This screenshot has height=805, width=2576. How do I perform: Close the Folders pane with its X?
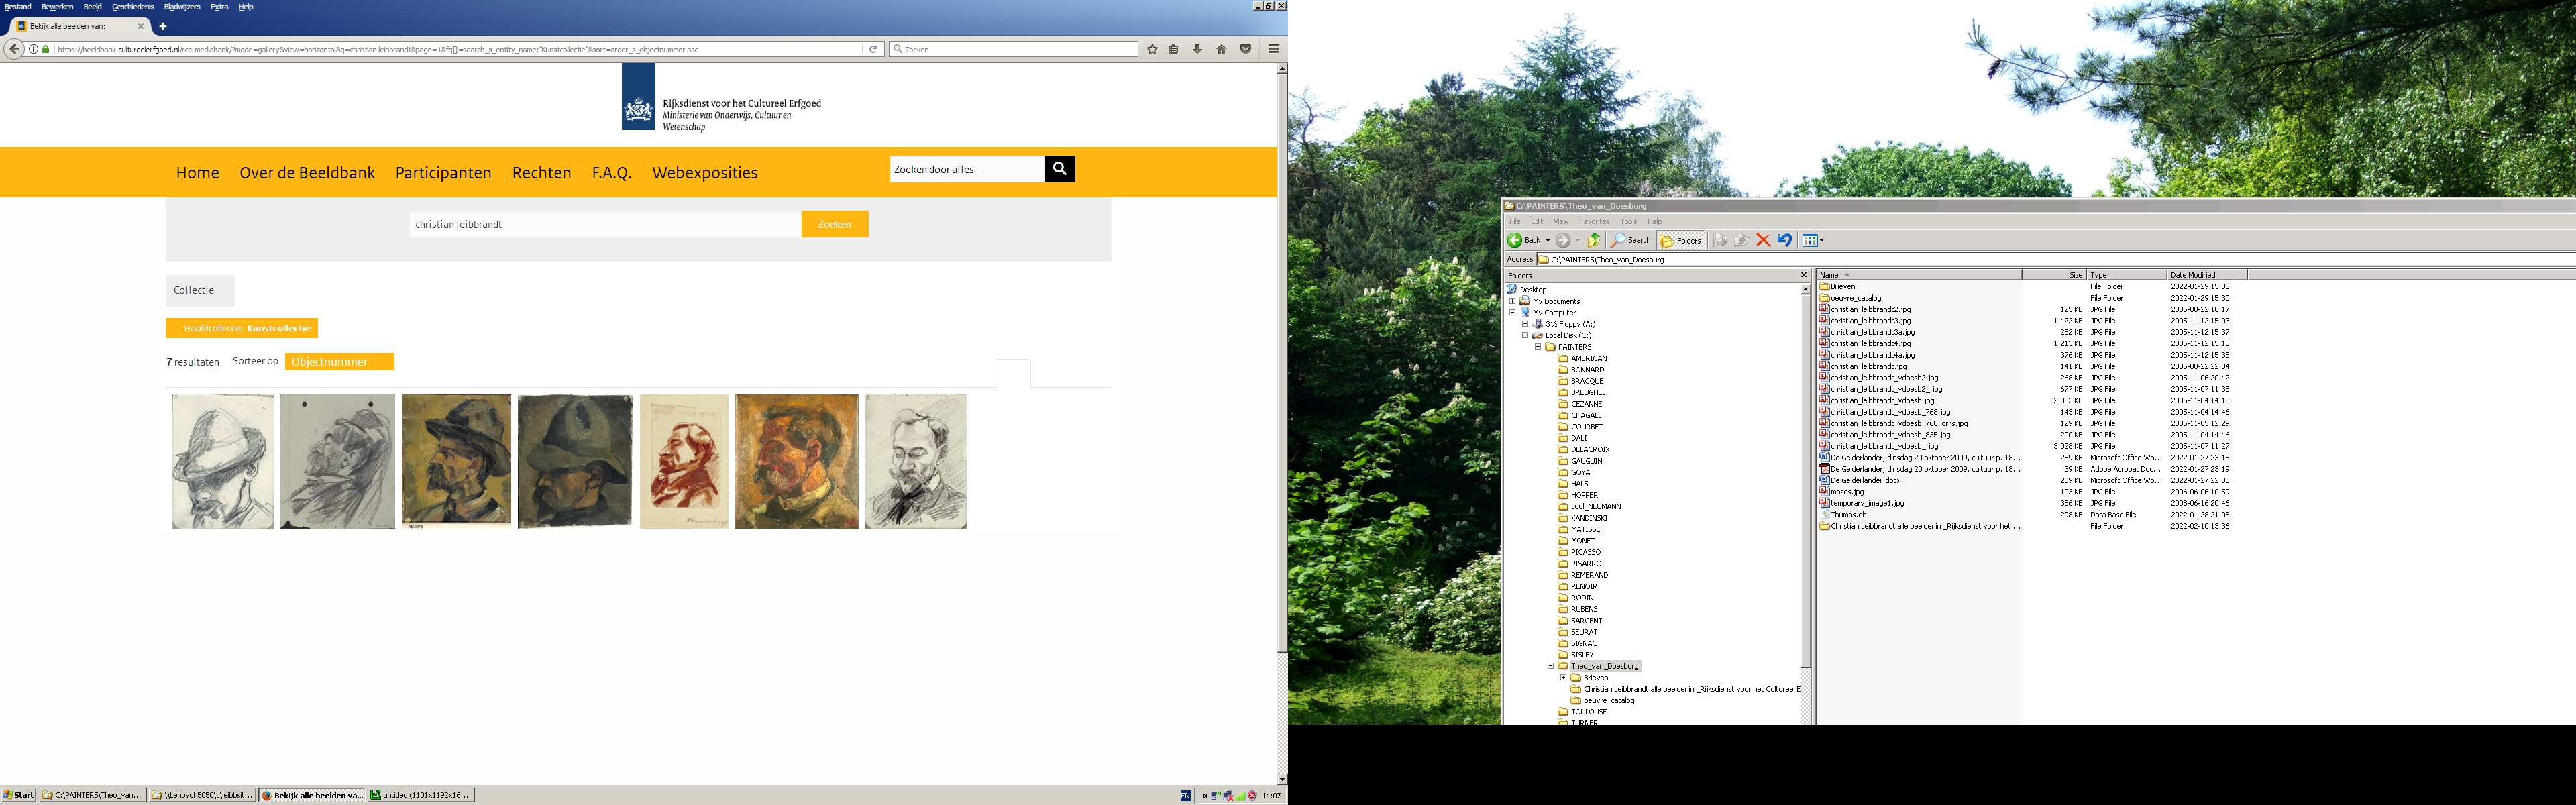click(1804, 275)
